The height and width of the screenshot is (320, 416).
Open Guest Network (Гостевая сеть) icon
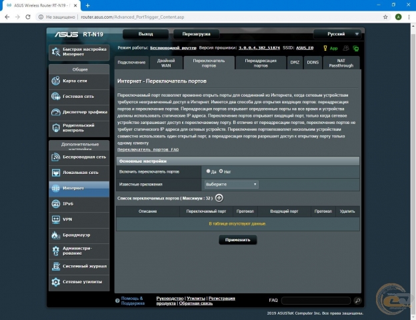click(56, 96)
